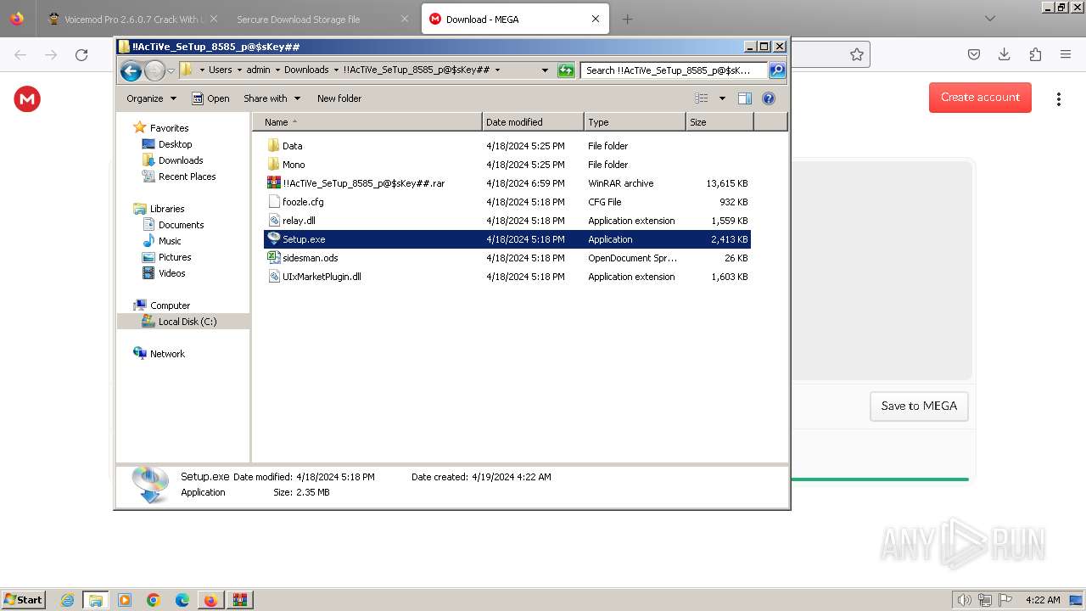Switch to Download - MEGA tab

coord(514,19)
